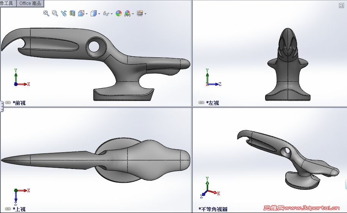Viewport: 347px width, 213px height.
Task: Click the Zoom to Fit magnifier icon
Action: pos(46,13)
